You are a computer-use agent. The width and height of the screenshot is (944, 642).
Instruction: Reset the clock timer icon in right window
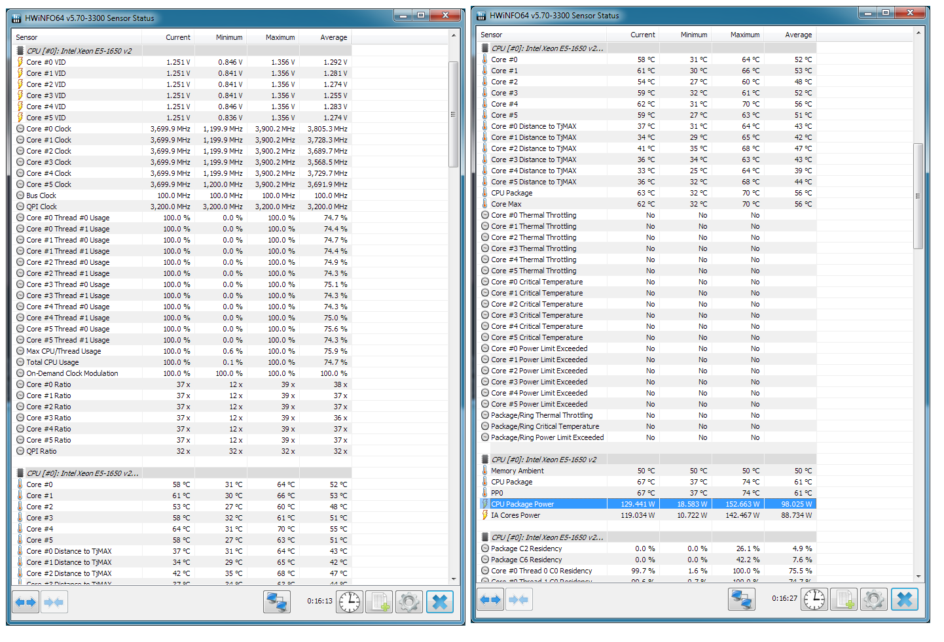point(814,599)
